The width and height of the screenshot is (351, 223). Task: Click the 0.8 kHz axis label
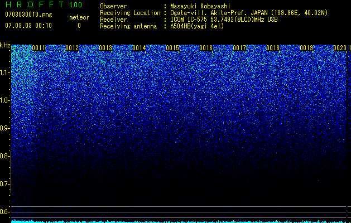(x=4, y=156)
